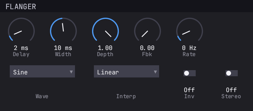Click the Wave label
The image size is (253, 111).
pyautogui.click(x=42, y=96)
